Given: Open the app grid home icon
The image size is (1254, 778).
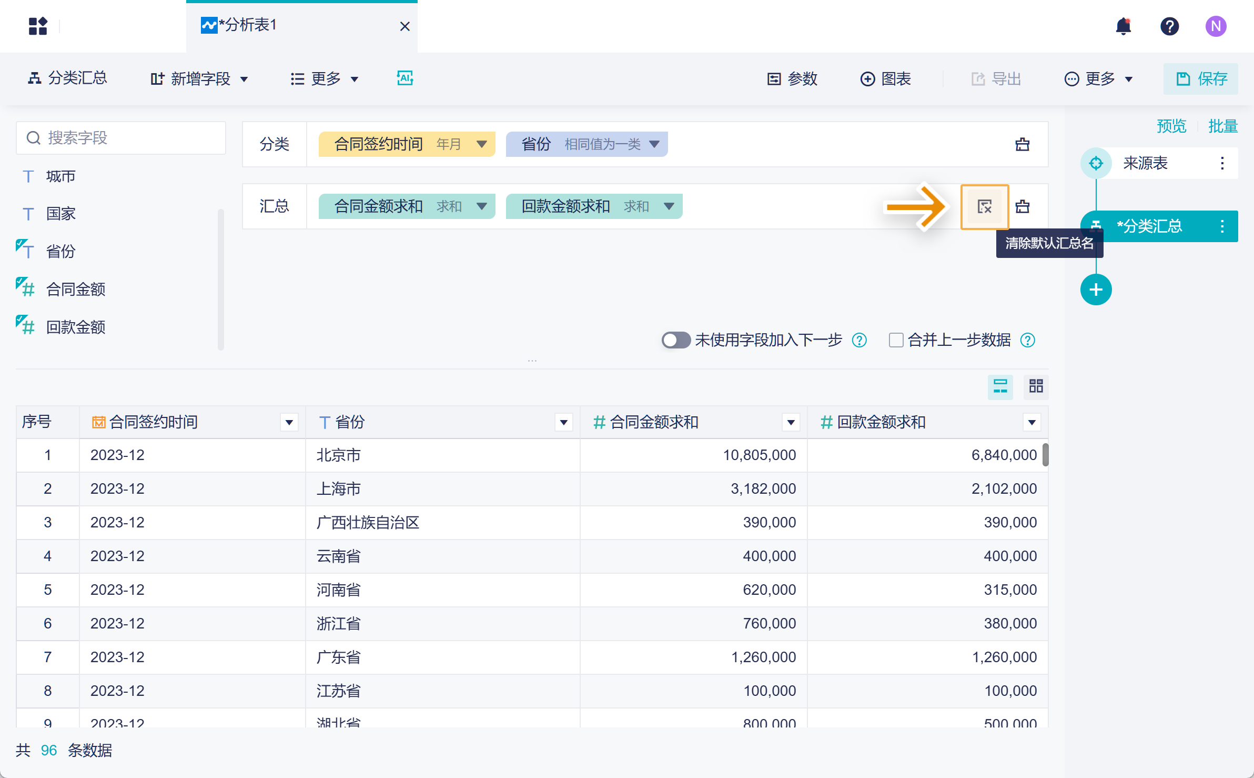Looking at the screenshot, I should (x=38, y=26).
